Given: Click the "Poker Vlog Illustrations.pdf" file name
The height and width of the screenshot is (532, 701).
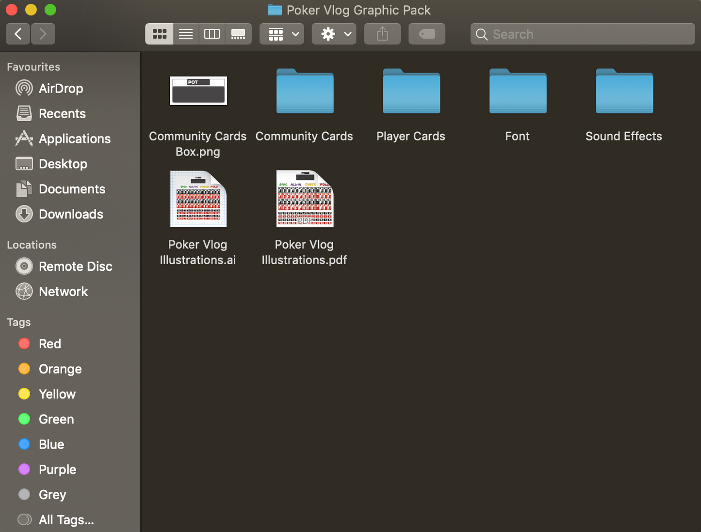Looking at the screenshot, I should tap(304, 252).
